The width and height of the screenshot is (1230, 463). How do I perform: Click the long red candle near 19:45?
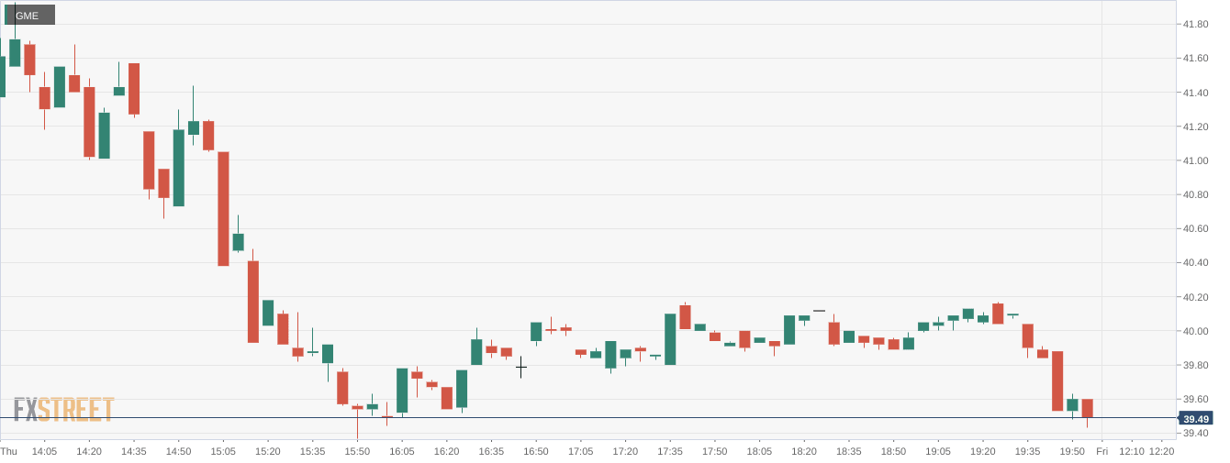tap(1057, 380)
